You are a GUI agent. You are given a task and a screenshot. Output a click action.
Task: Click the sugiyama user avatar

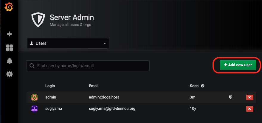[x=34, y=109]
